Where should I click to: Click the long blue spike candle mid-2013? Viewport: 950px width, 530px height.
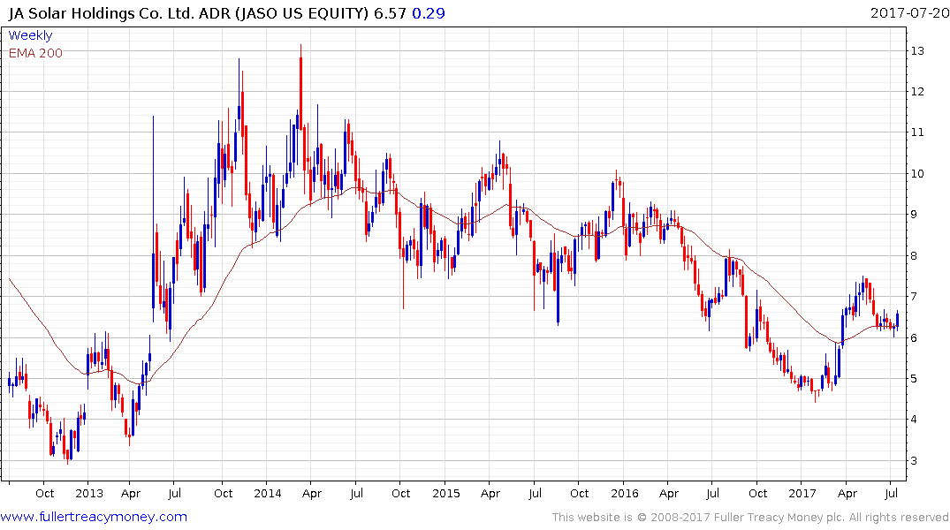pos(153,218)
